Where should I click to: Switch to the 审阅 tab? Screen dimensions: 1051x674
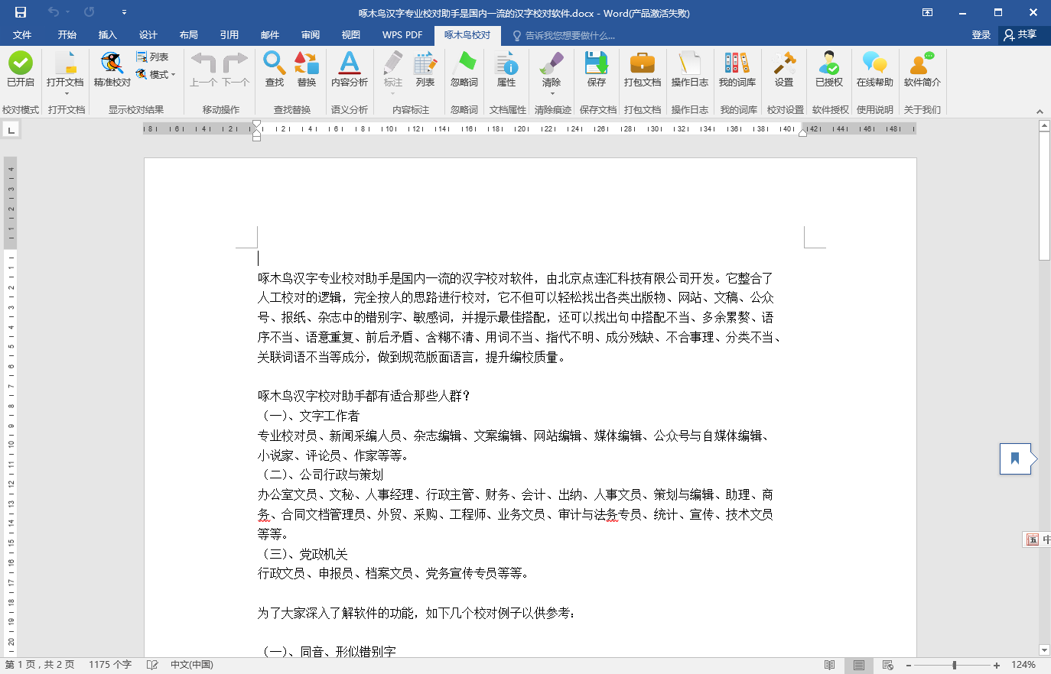click(x=311, y=35)
